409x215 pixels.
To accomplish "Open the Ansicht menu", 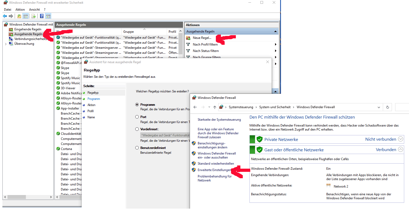I will tap(34, 10).
